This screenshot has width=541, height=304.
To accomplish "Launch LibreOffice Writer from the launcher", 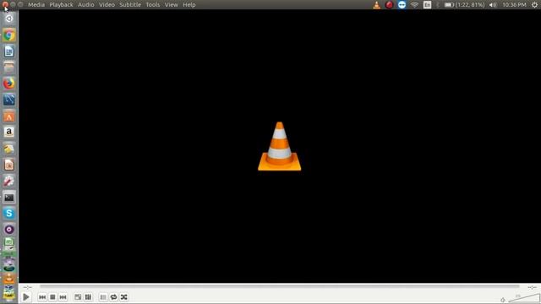I will click(x=9, y=52).
